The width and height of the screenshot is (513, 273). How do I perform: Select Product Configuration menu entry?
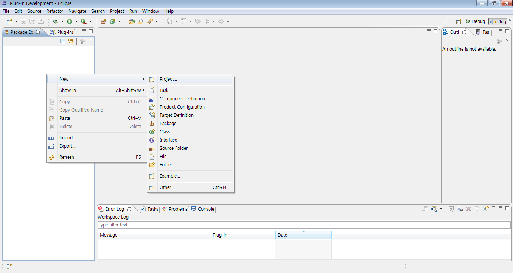pos(190,107)
